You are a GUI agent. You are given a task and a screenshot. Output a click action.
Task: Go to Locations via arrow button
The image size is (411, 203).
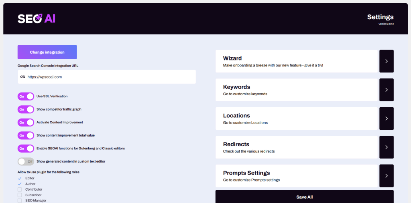(387, 118)
